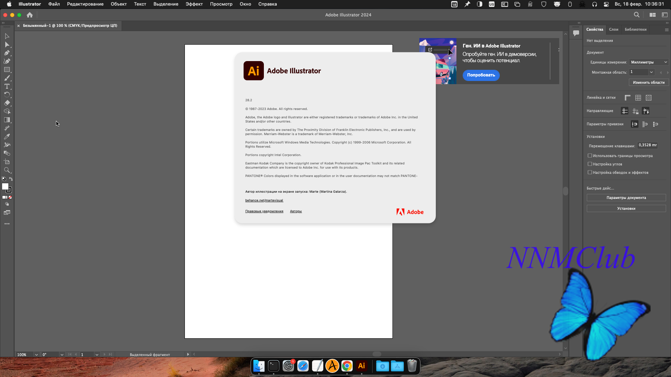Select the Type tool
The height and width of the screenshot is (377, 671).
click(7, 86)
